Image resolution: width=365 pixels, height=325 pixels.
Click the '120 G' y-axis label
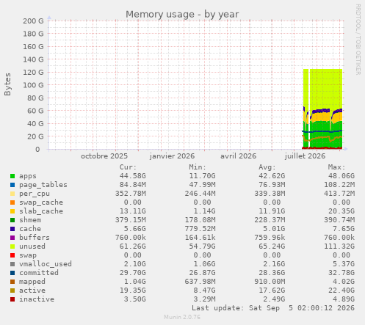(33, 73)
